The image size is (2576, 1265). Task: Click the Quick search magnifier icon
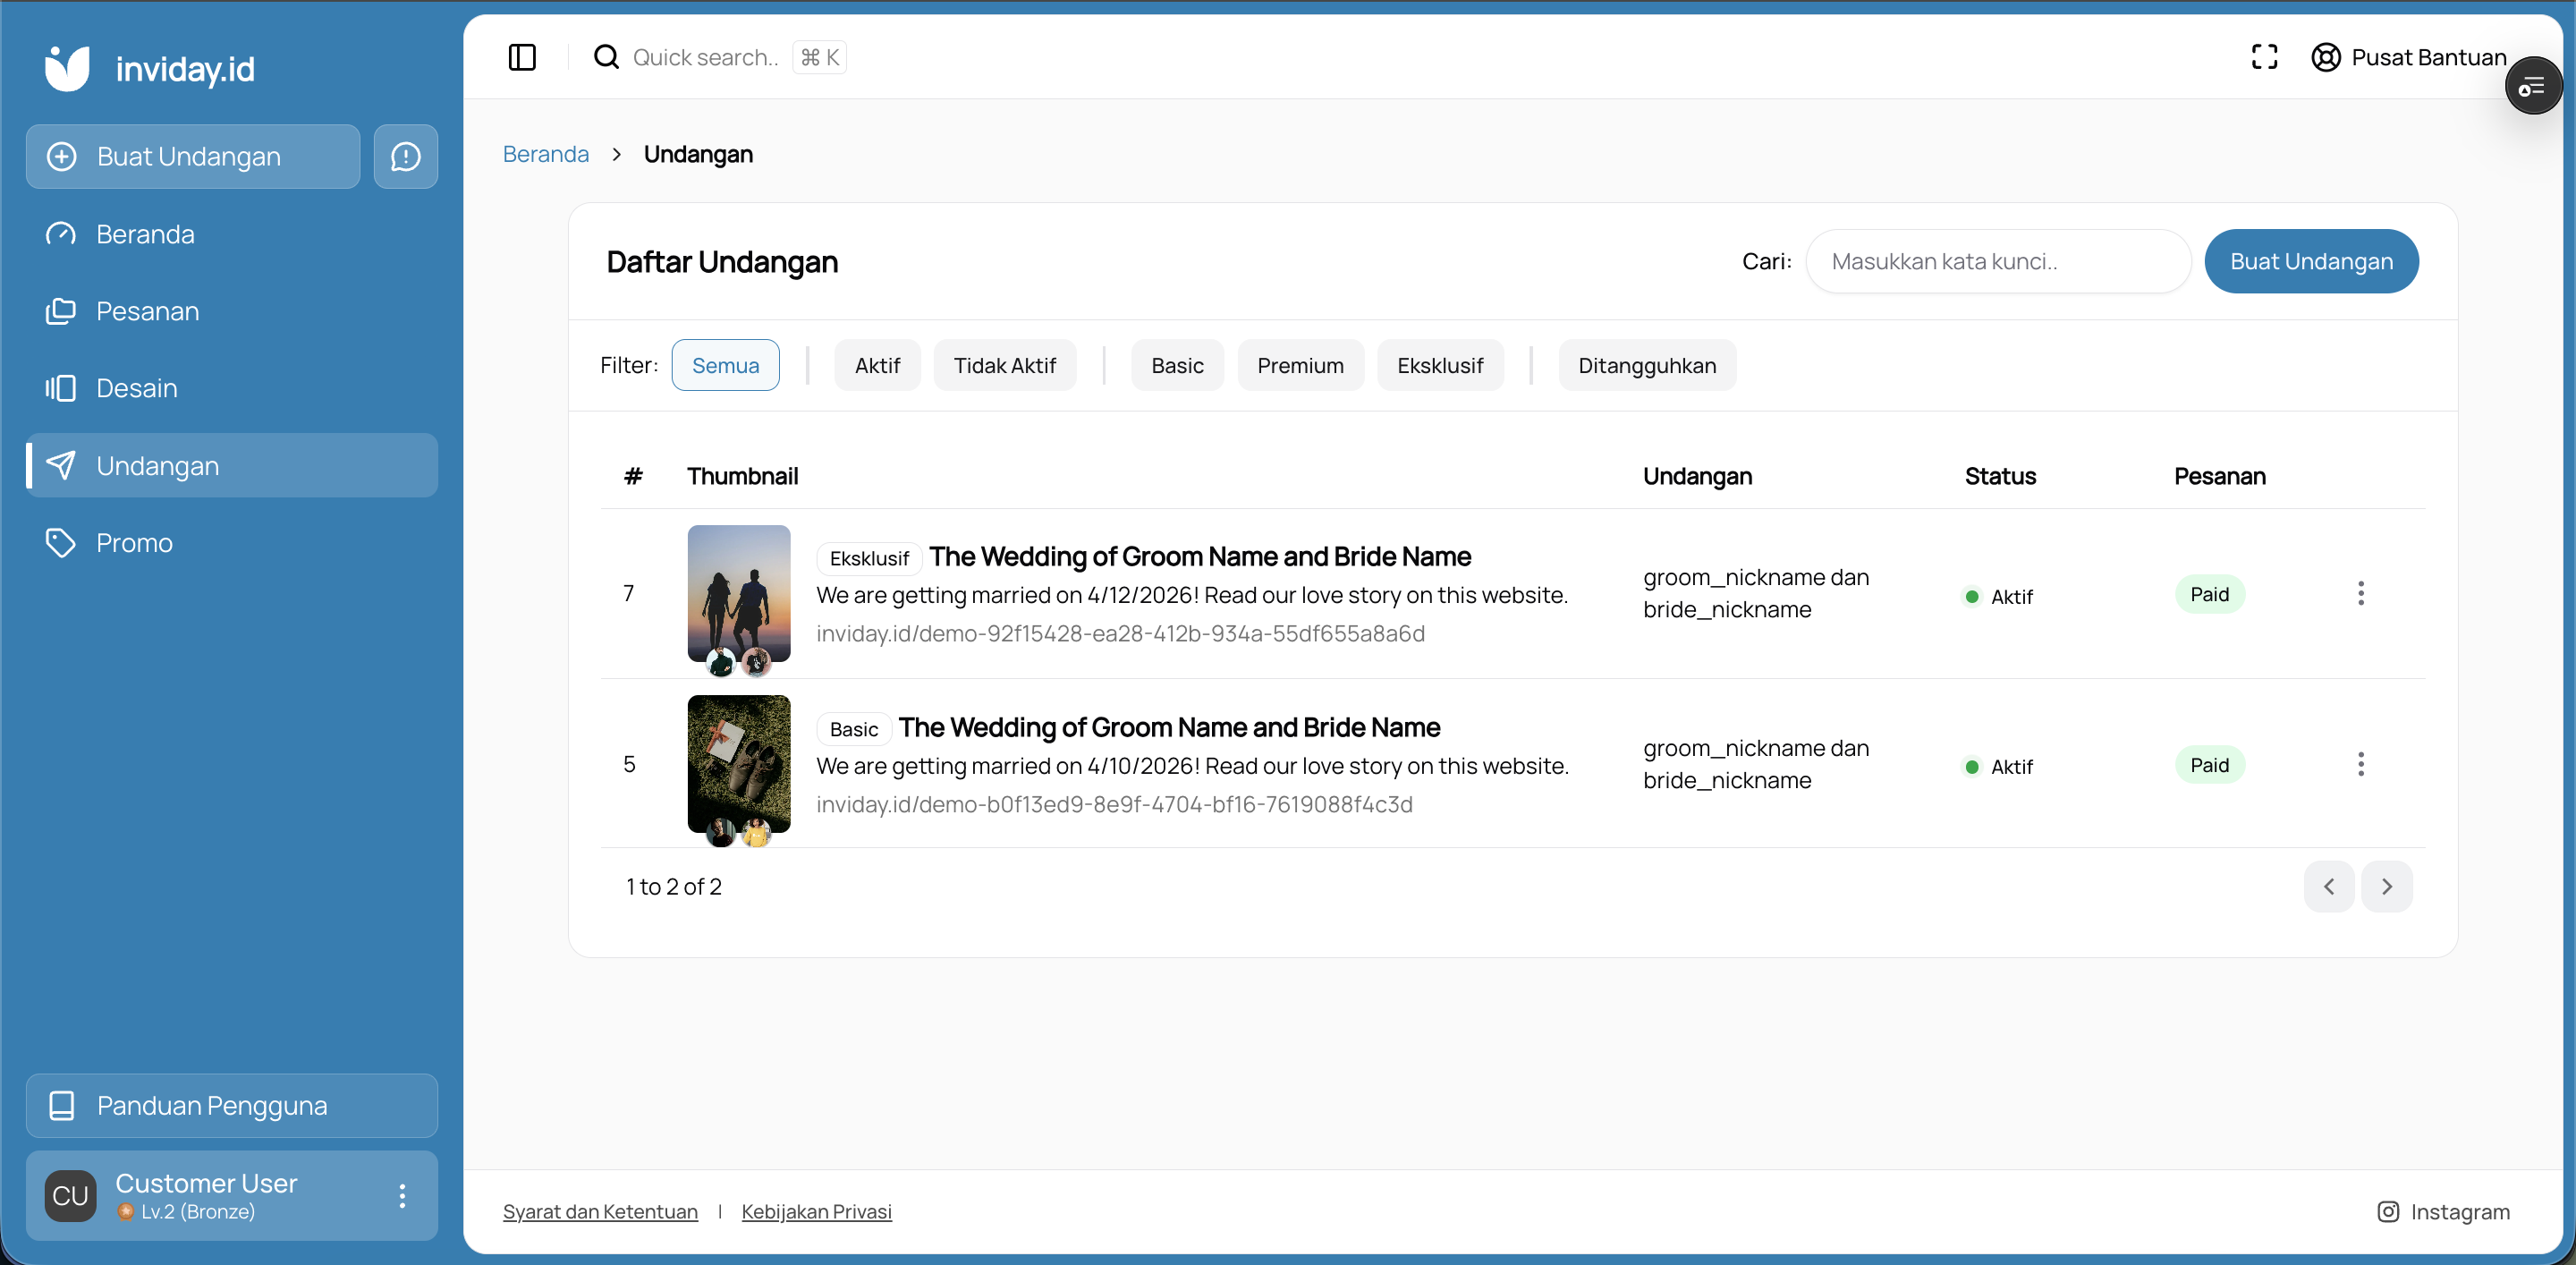606,57
